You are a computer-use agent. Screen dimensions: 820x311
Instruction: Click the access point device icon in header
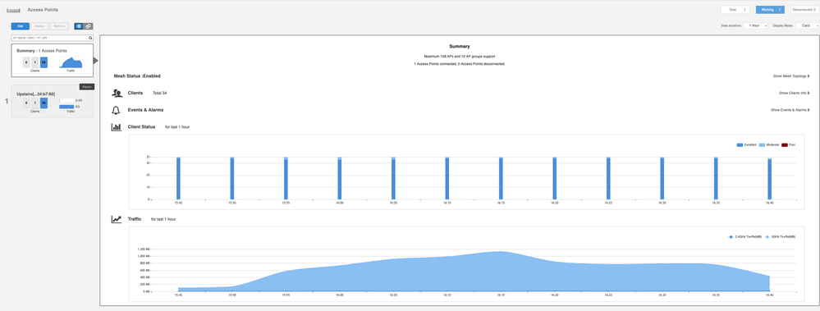pyautogui.click(x=13, y=10)
